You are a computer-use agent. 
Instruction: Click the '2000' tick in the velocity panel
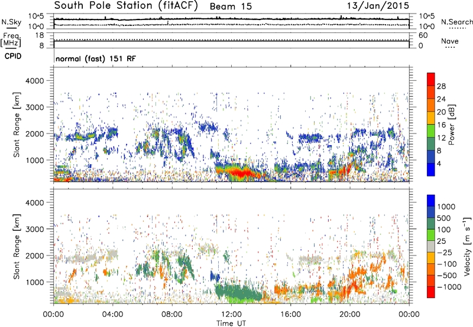pyautogui.click(x=35, y=256)
